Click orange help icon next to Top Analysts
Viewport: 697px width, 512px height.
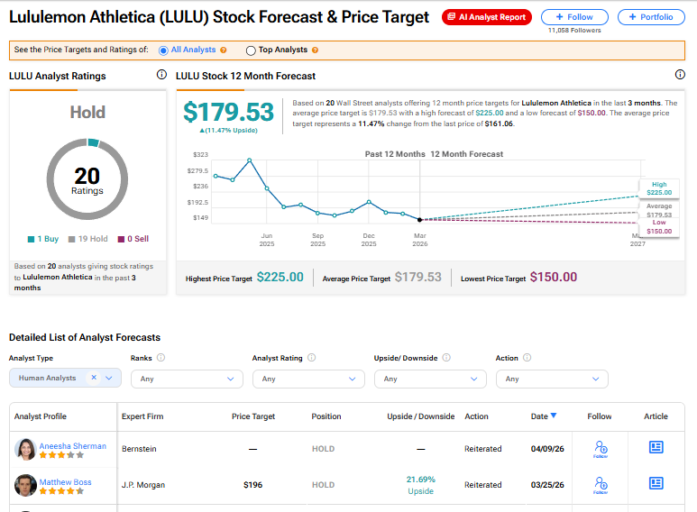[x=316, y=50]
